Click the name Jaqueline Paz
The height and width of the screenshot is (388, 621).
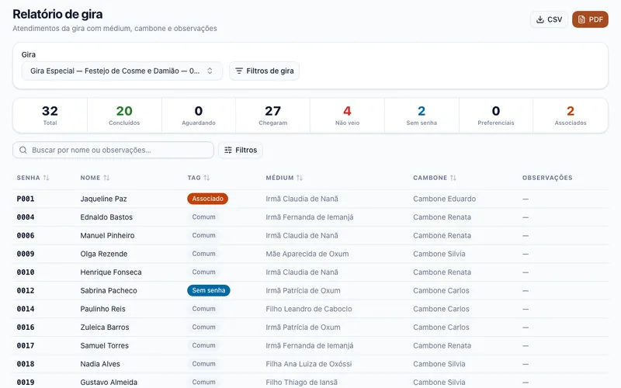[x=103, y=199]
